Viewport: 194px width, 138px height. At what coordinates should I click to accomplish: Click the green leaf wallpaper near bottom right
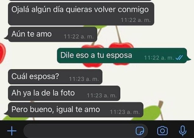pos(151,113)
